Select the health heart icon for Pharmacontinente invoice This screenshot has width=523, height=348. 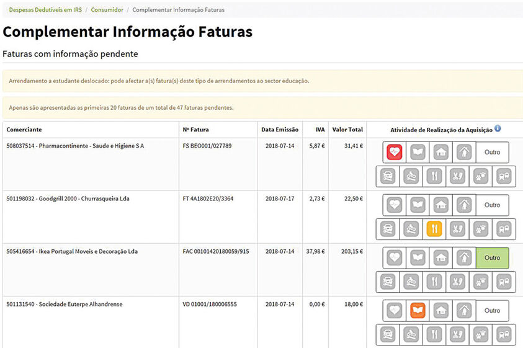pos(395,152)
